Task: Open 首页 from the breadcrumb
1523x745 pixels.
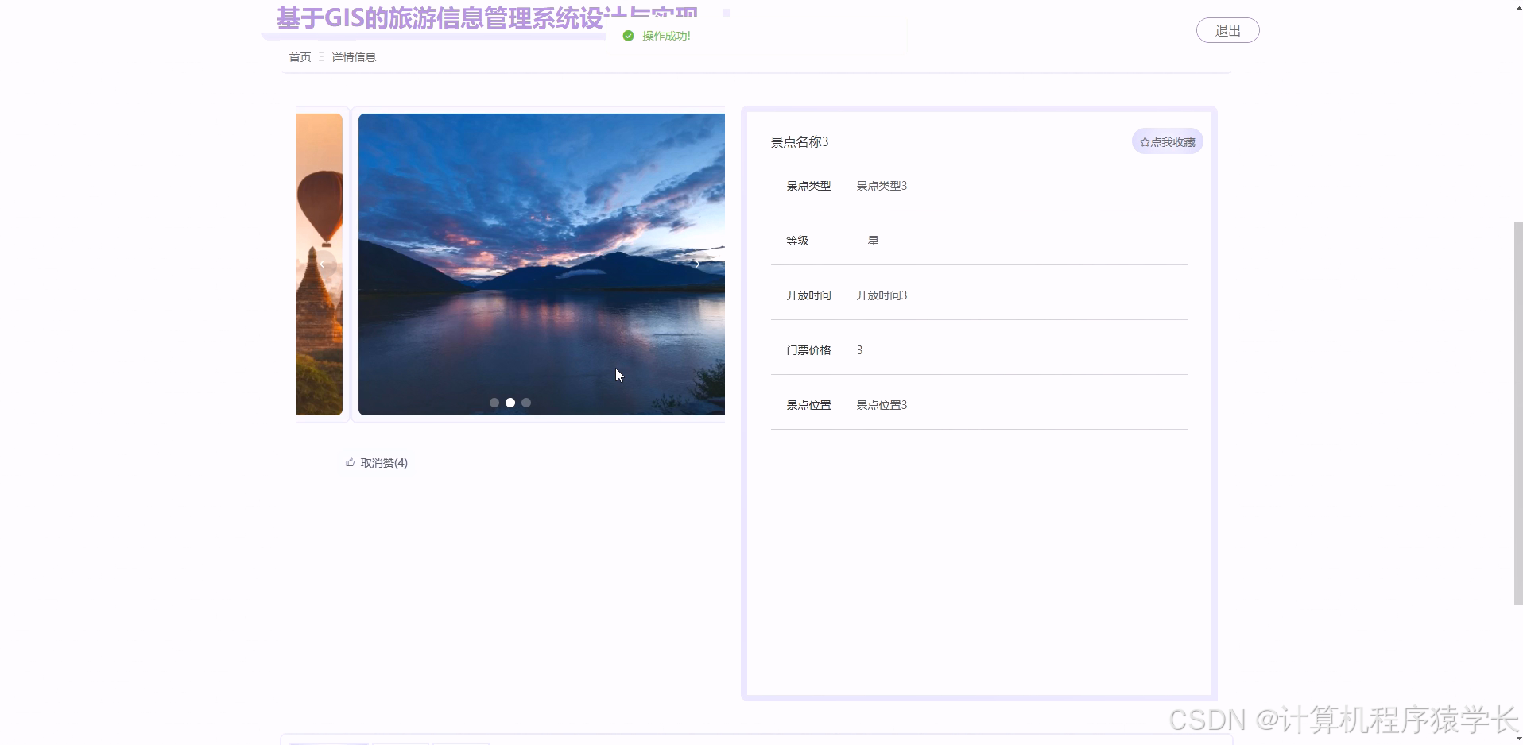Action: [x=299, y=57]
